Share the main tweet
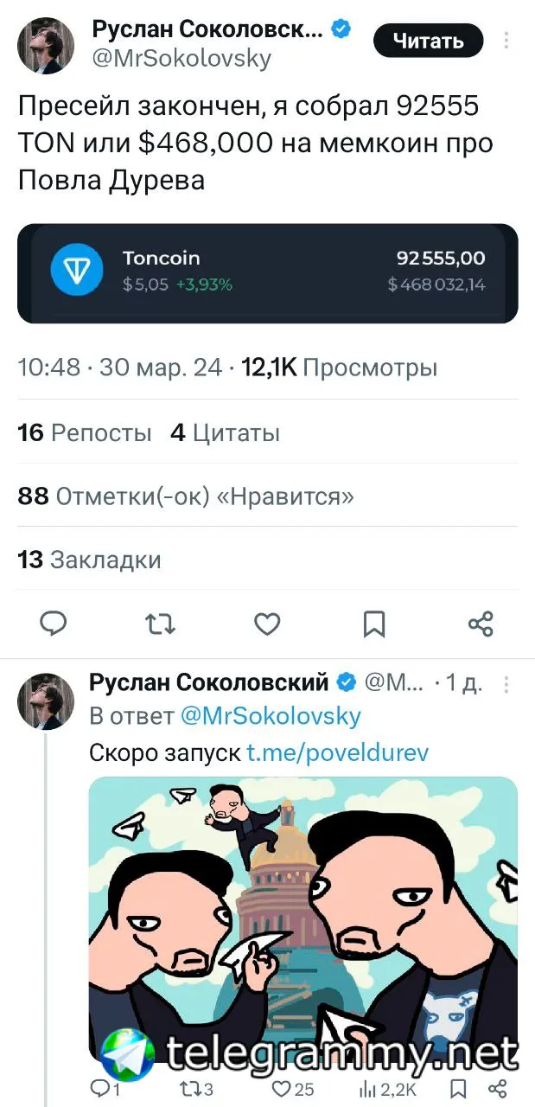The width and height of the screenshot is (535, 1107). pos(480,623)
